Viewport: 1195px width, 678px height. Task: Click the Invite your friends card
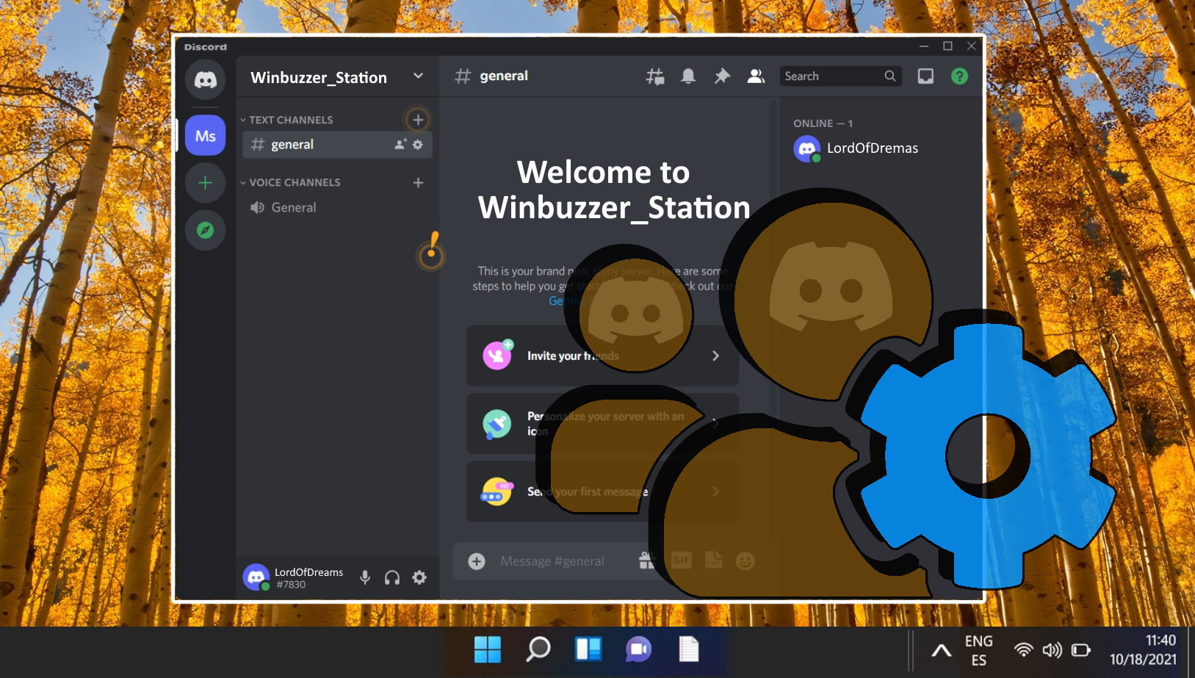(602, 356)
